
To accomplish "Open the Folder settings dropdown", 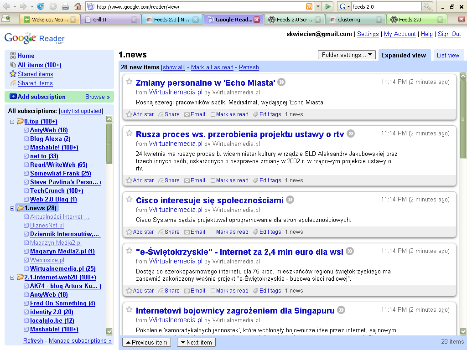I will coord(347,55).
